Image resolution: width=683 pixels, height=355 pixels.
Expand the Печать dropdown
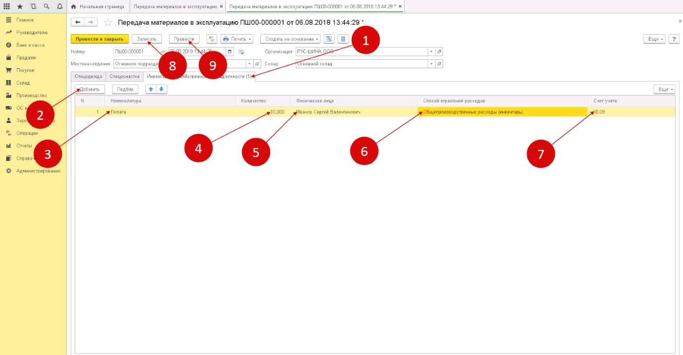pyautogui.click(x=237, y=39)
